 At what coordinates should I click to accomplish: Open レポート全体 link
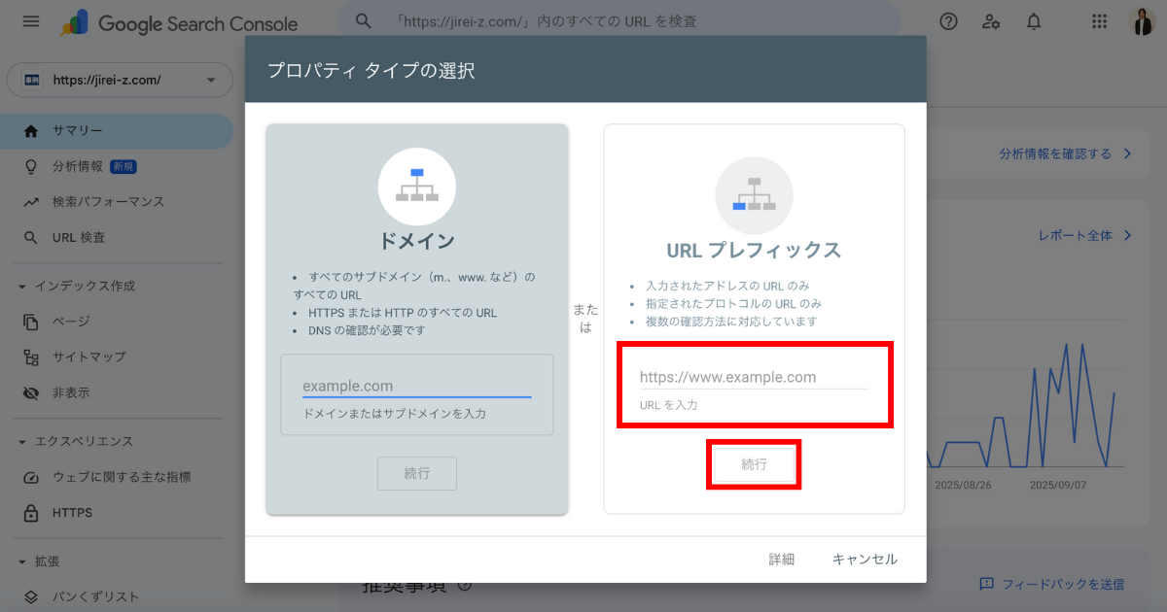1075,235
